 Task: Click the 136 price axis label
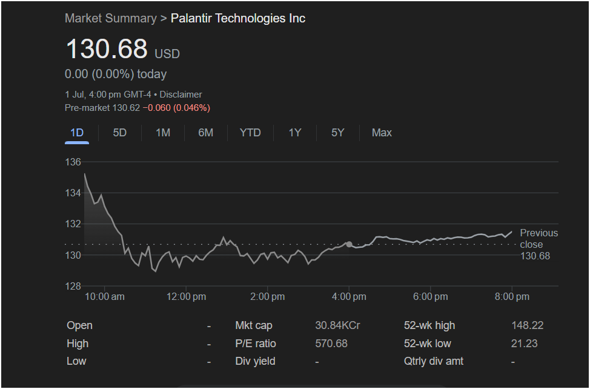[73, 162]
